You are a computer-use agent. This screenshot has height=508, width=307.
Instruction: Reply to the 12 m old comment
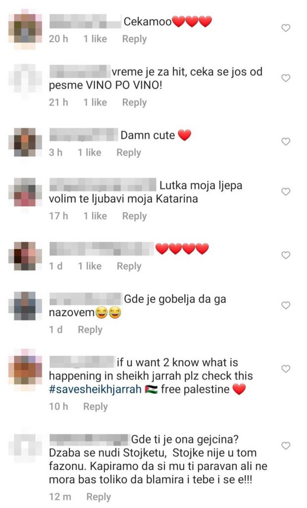[x=99, y=497]
